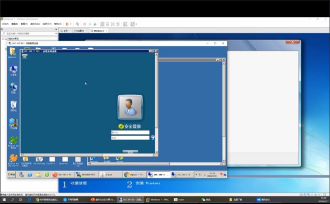Open the pause button dropdown arrow
This screenshot has width=330, height=204.
[71, 24]
